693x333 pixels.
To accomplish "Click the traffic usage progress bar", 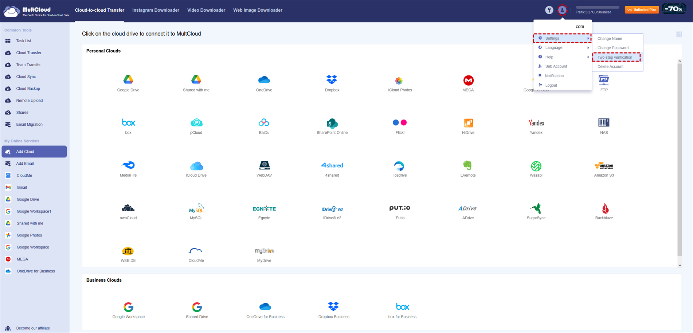I will coord(598,7).
